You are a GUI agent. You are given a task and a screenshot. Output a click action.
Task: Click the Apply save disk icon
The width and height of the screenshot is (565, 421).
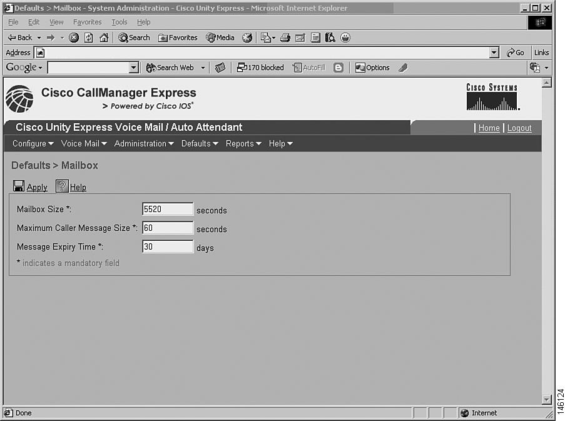click(19, 186)
